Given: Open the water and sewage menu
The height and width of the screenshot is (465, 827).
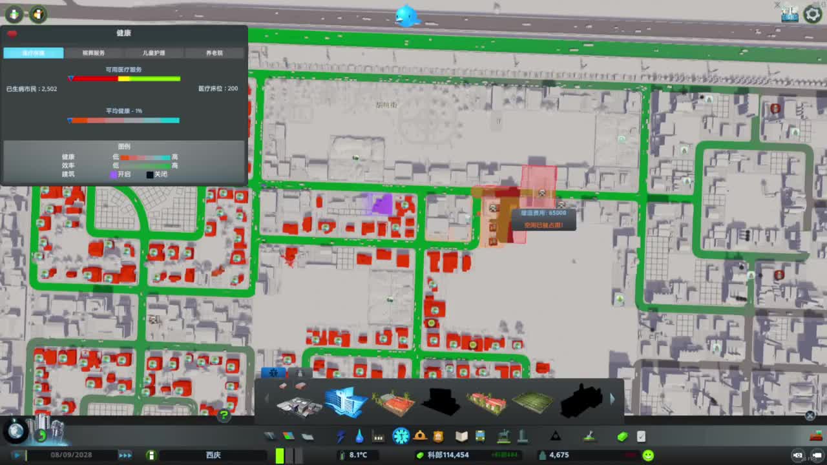Looking at the screenshot, I should click(359, 437).
